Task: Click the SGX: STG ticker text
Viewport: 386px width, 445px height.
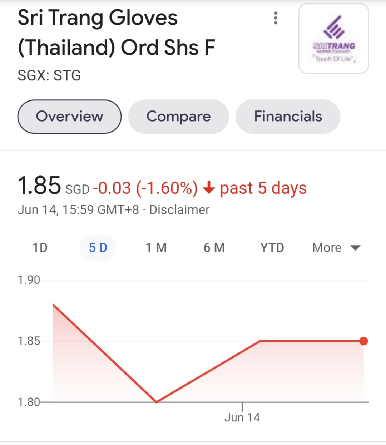Action: 49,76
